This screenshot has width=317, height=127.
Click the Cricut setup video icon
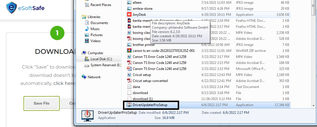(x=129, y=75)
